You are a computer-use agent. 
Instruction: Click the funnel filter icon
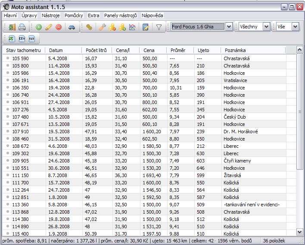coord(159,27)
